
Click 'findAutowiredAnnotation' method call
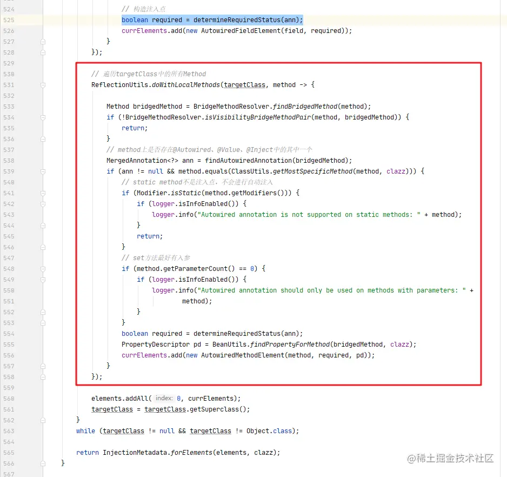[x=248, y=161]
